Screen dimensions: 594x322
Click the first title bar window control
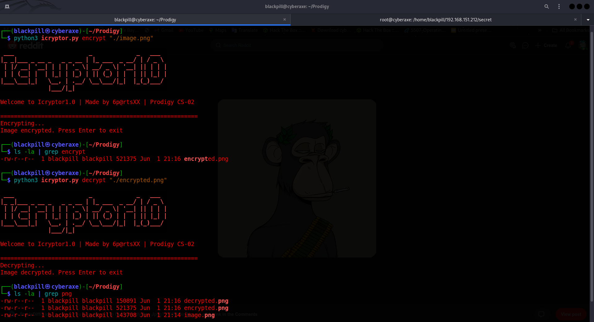point(572,6)
